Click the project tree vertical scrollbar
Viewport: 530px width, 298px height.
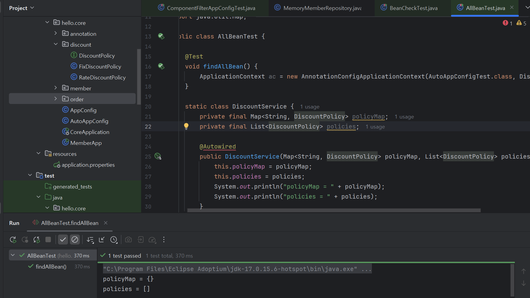click(139, 76)
